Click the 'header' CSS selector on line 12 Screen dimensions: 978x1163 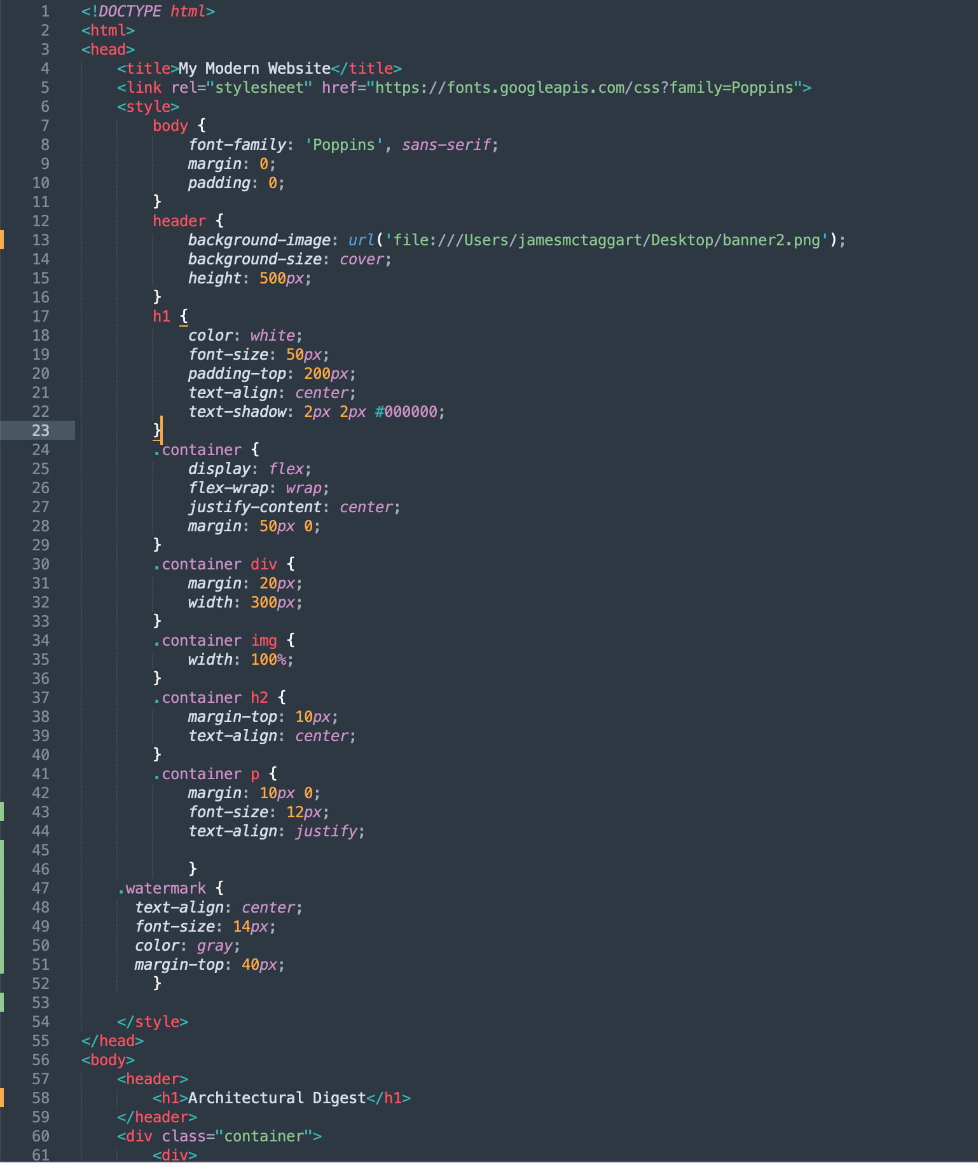click(x=179, y=221)
